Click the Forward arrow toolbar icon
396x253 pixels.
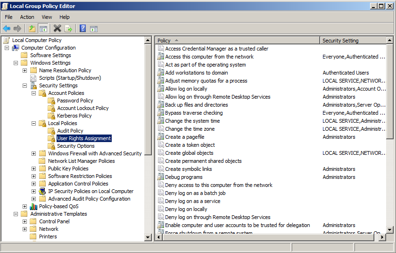[x=17, y=29]
